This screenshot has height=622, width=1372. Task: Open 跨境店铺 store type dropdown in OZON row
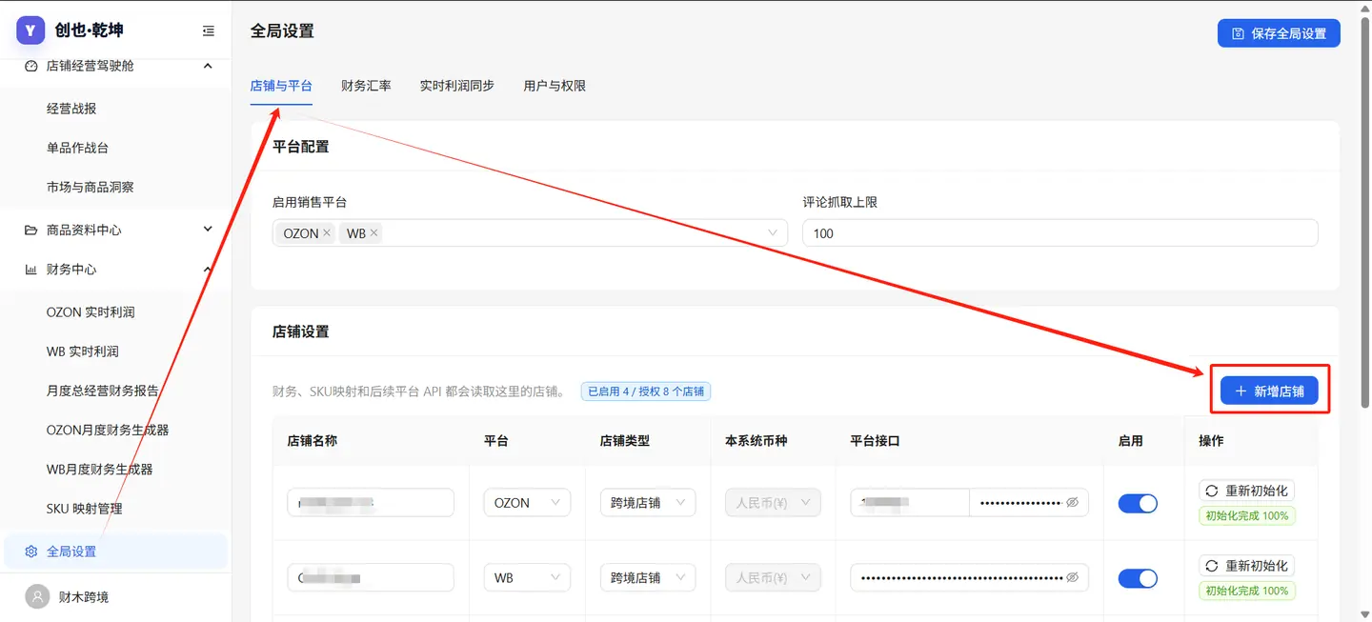[x=648, y=503]
